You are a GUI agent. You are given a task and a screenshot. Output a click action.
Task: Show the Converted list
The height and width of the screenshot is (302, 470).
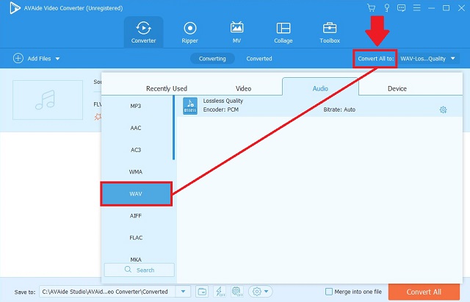pos(259,59)
